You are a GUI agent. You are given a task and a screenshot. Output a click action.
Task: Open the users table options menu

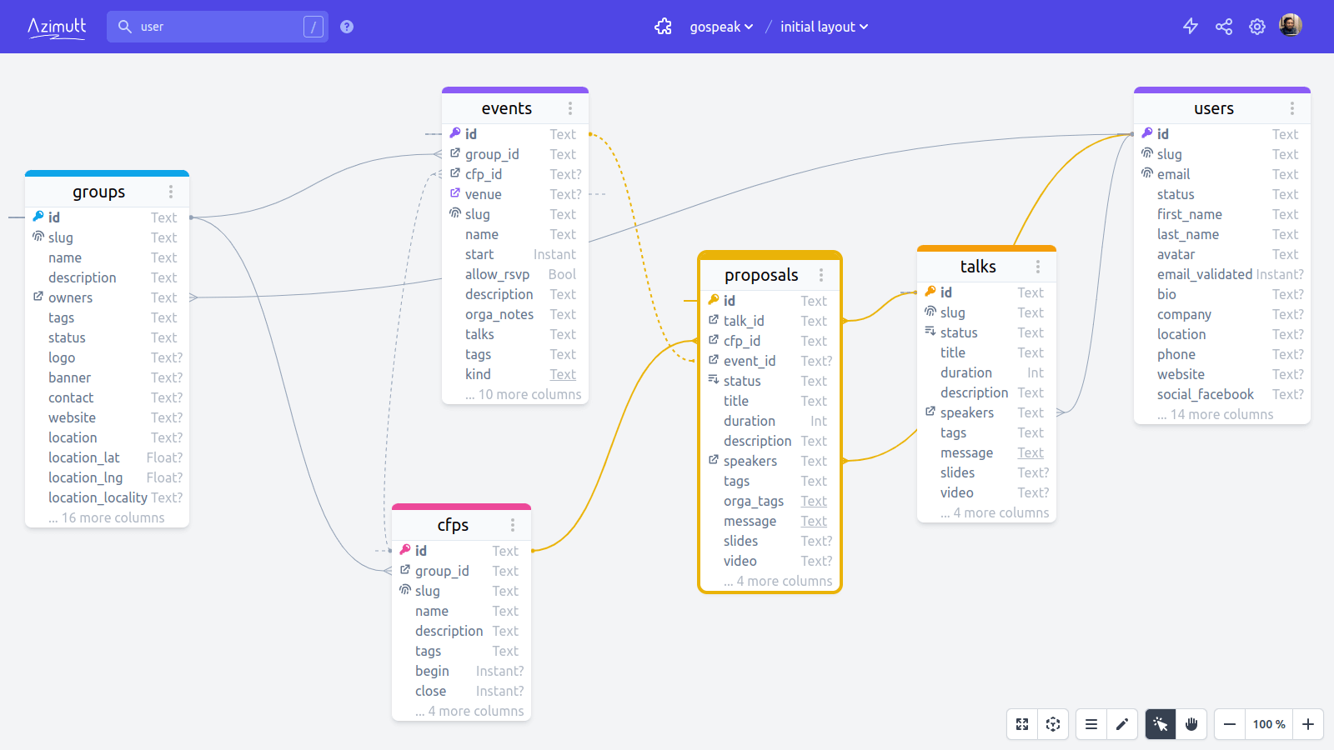(1293, 107)
